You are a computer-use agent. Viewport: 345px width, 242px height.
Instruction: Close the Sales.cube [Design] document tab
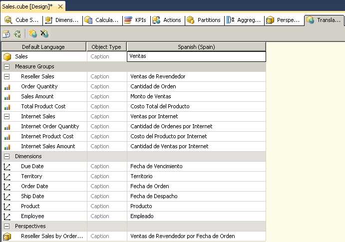[60, 7]
